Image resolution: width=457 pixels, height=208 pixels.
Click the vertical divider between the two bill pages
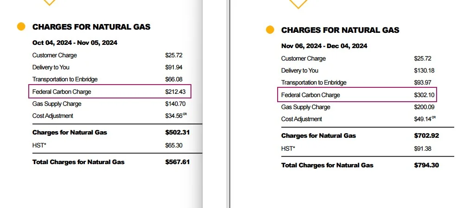coord(229,104)
